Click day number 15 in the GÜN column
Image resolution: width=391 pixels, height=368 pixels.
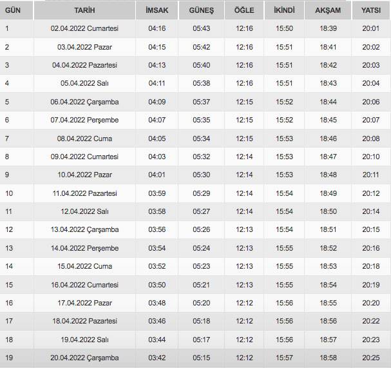pos(10,285)
